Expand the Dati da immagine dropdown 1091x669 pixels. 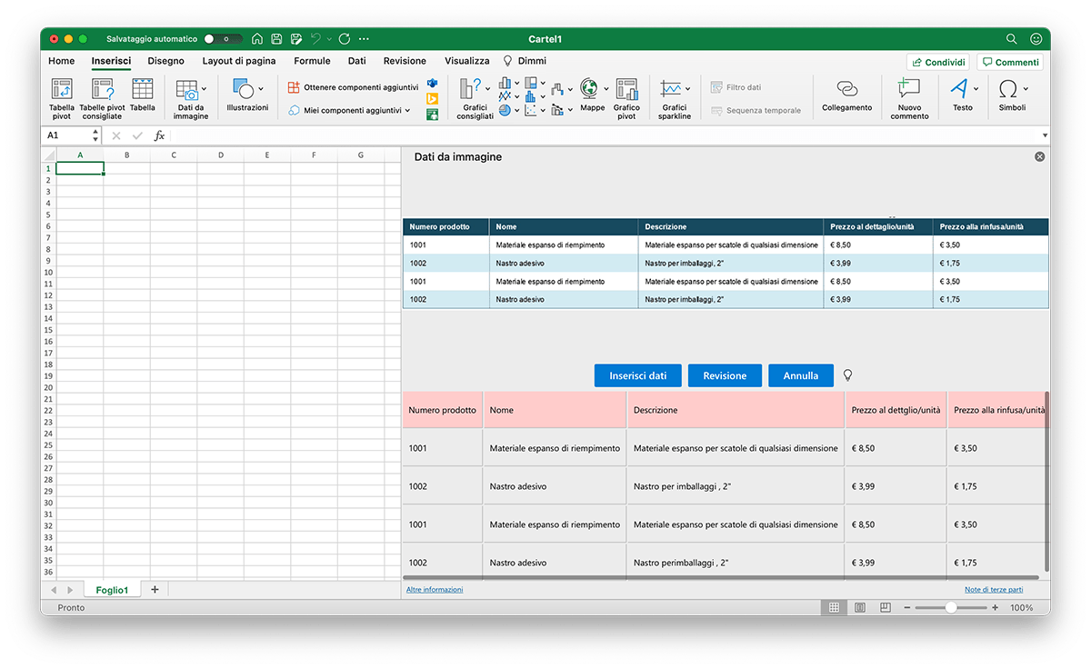click(204, 89)
